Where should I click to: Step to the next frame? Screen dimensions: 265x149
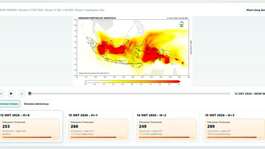pos(22,94)
